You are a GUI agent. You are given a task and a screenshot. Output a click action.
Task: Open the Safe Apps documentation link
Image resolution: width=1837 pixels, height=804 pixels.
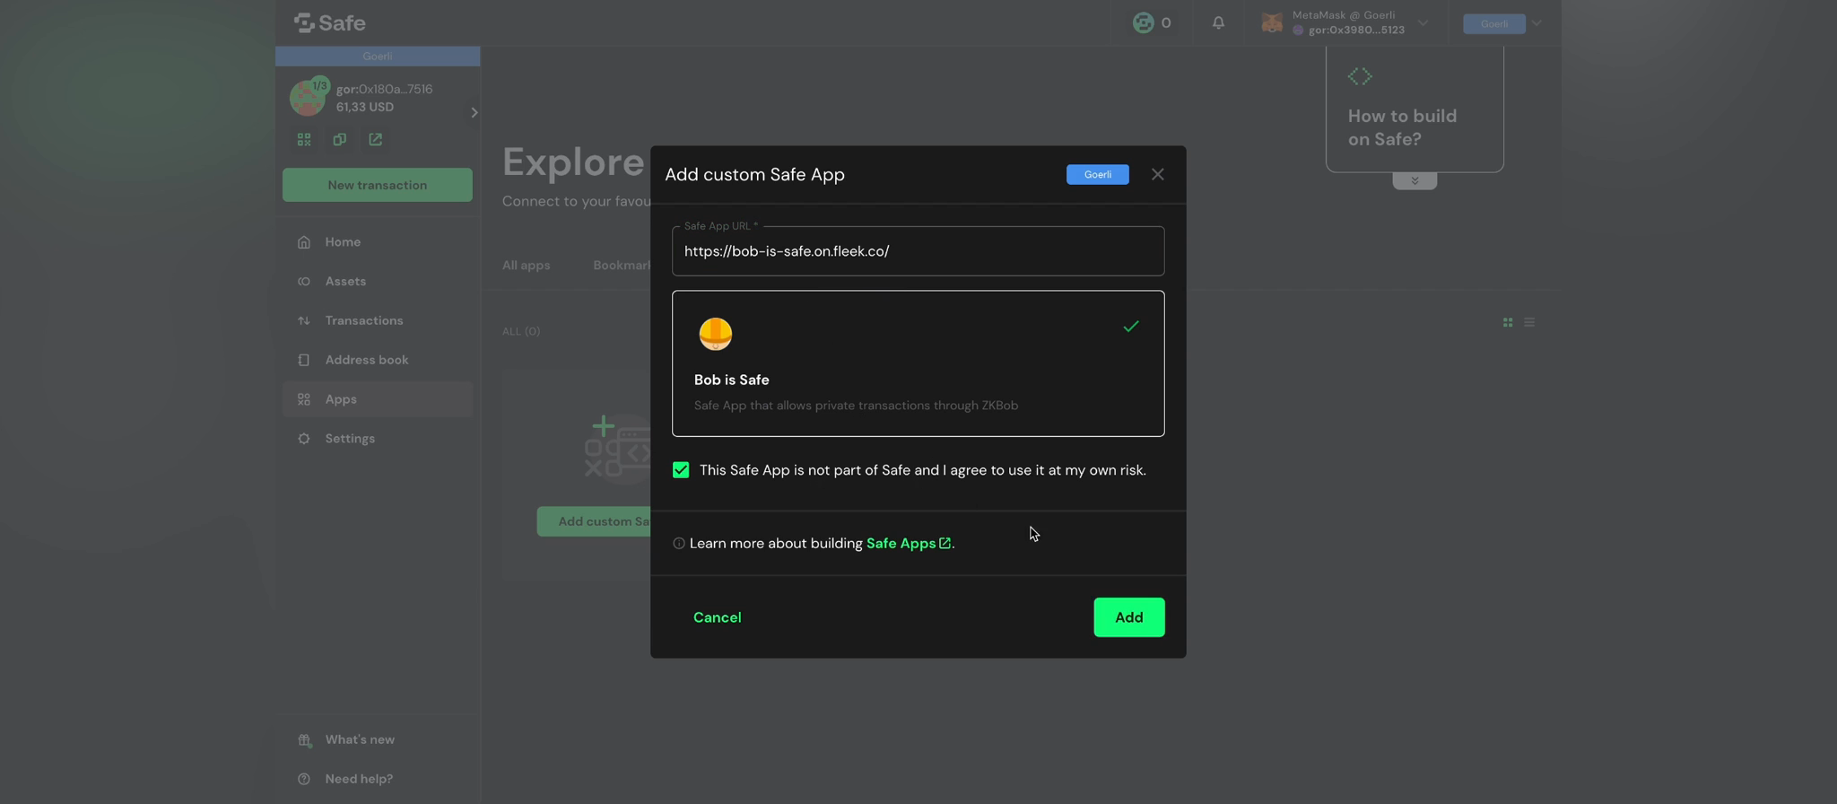[908, 544]
